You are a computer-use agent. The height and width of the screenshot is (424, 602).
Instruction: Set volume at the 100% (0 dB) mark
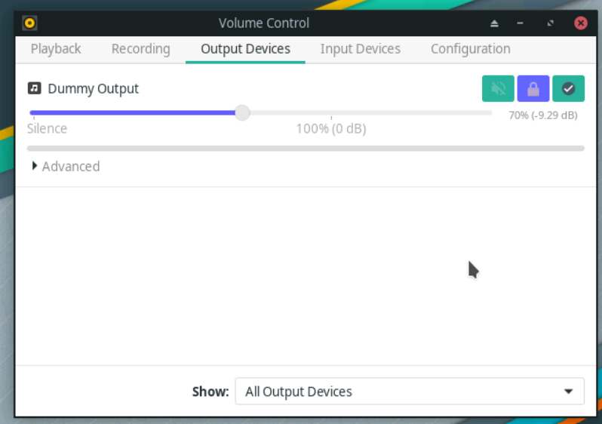click(x=331, y=113)
